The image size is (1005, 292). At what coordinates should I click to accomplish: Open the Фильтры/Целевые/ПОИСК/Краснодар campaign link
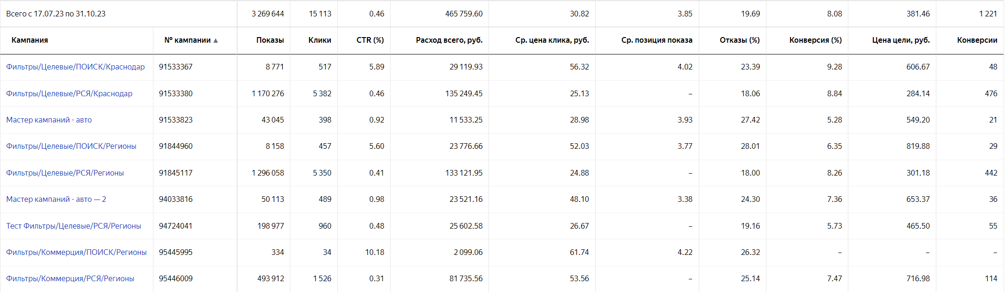(75, 67)
